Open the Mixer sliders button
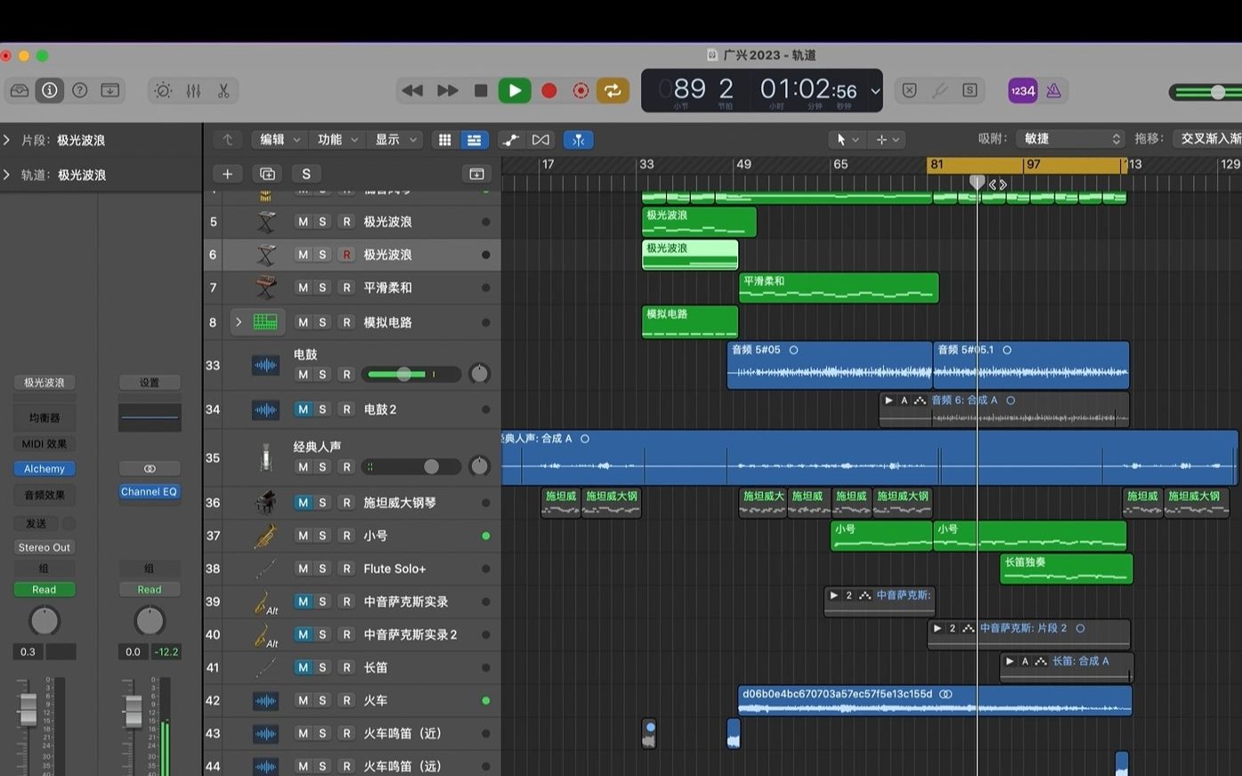The height and width of the screenshot is (776, 1242). pos(193,91)
